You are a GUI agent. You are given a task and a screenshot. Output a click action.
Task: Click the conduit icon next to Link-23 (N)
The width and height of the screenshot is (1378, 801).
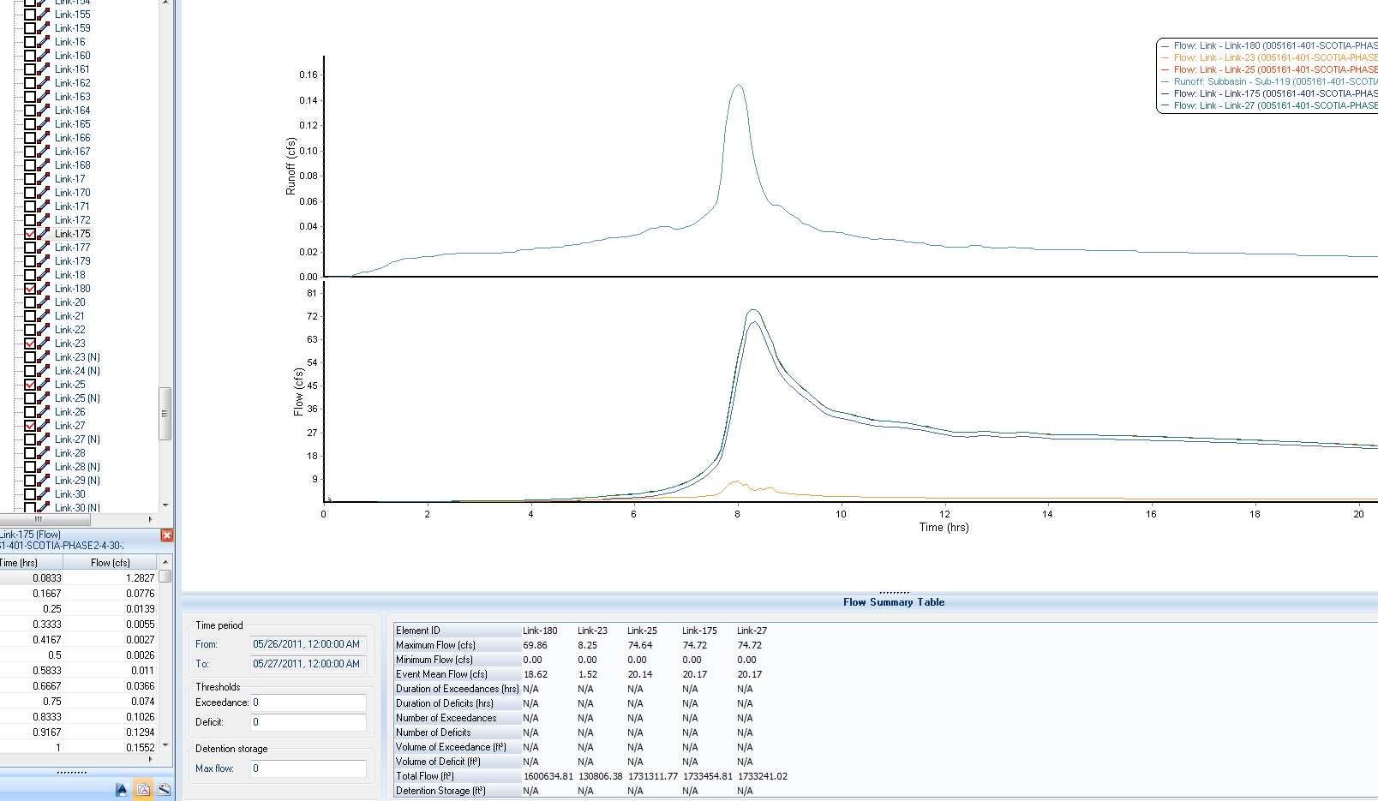coord(41,356)
